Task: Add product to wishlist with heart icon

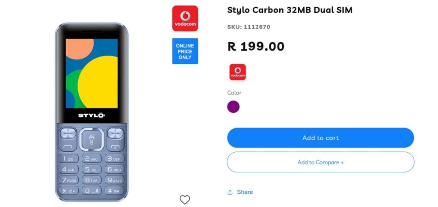Action: point(185,199)
